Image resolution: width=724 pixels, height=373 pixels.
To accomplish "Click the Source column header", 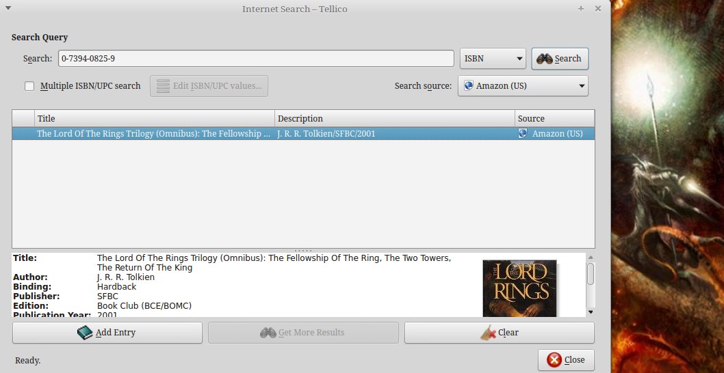I will [554, 118].
